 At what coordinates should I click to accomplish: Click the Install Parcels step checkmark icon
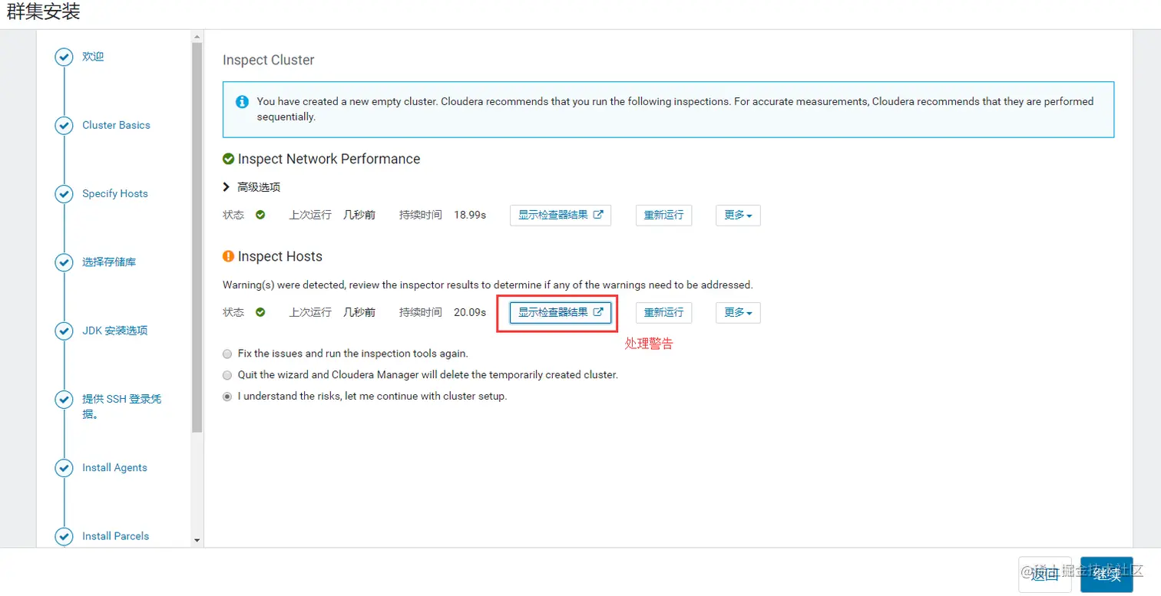[x=64, y=536]
